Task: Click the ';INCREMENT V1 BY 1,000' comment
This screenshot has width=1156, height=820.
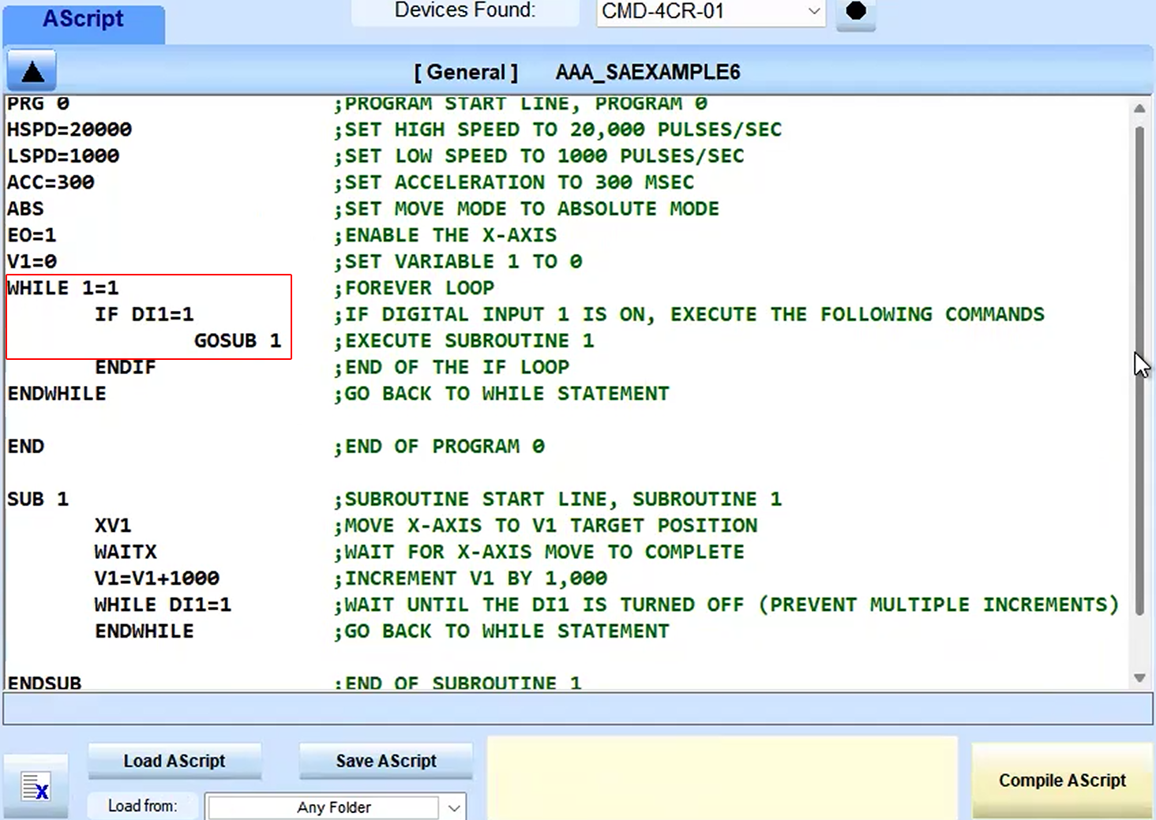Action: pyautogui.click(x=471, y=578)
